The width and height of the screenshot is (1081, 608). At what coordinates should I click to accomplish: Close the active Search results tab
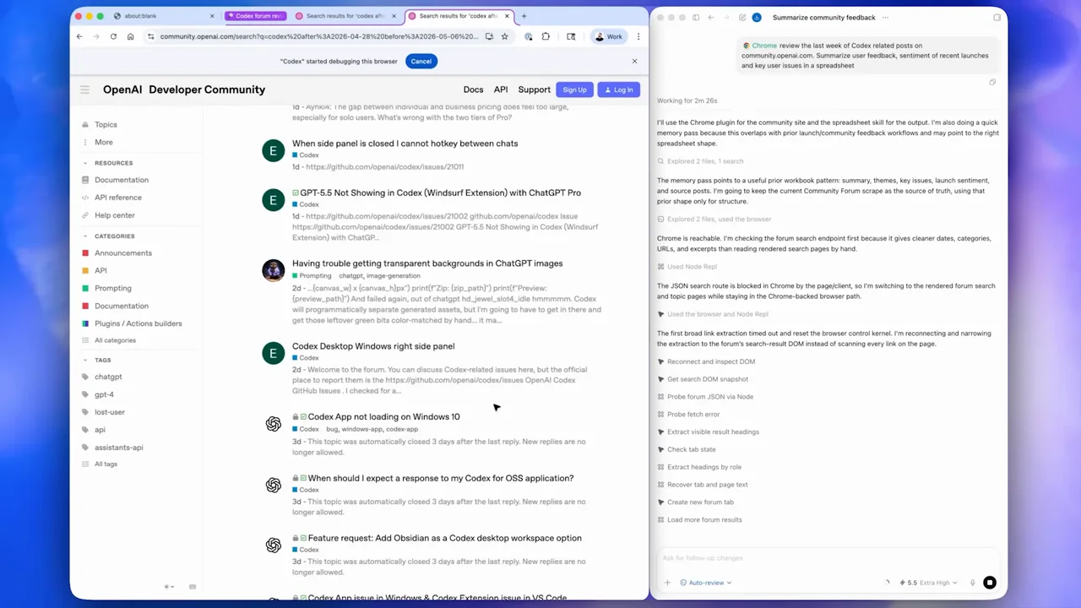point(507,16)
